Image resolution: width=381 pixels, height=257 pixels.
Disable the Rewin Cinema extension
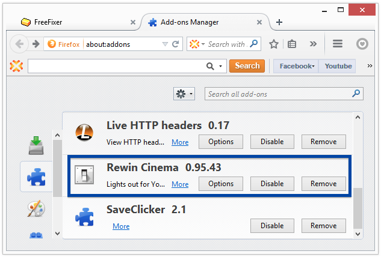point(272,184)
